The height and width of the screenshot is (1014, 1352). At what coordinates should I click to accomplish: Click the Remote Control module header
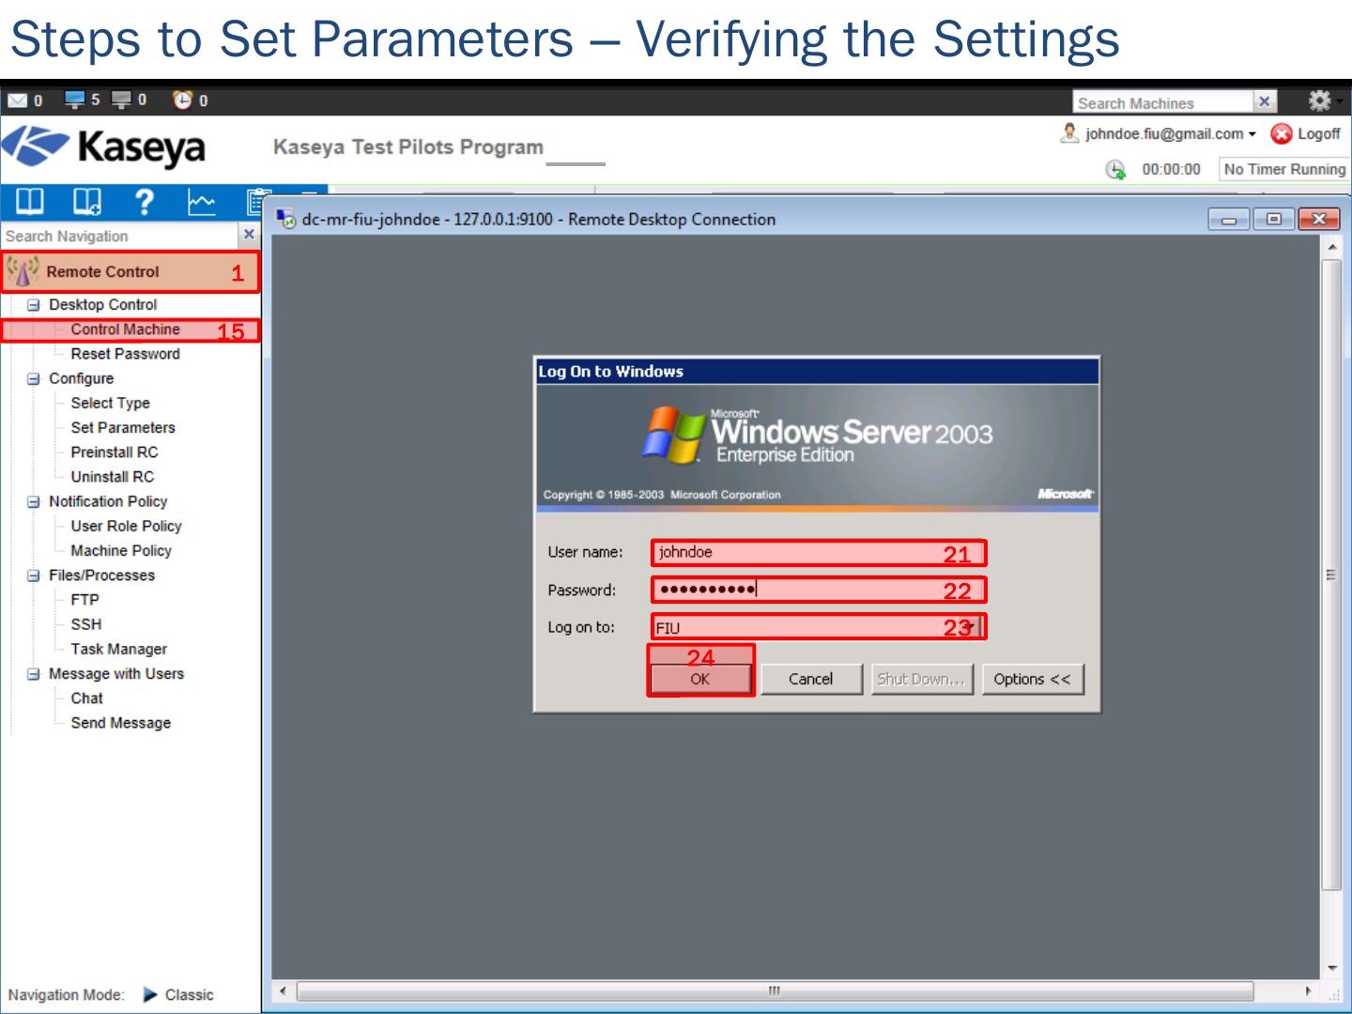pos(131,271)
